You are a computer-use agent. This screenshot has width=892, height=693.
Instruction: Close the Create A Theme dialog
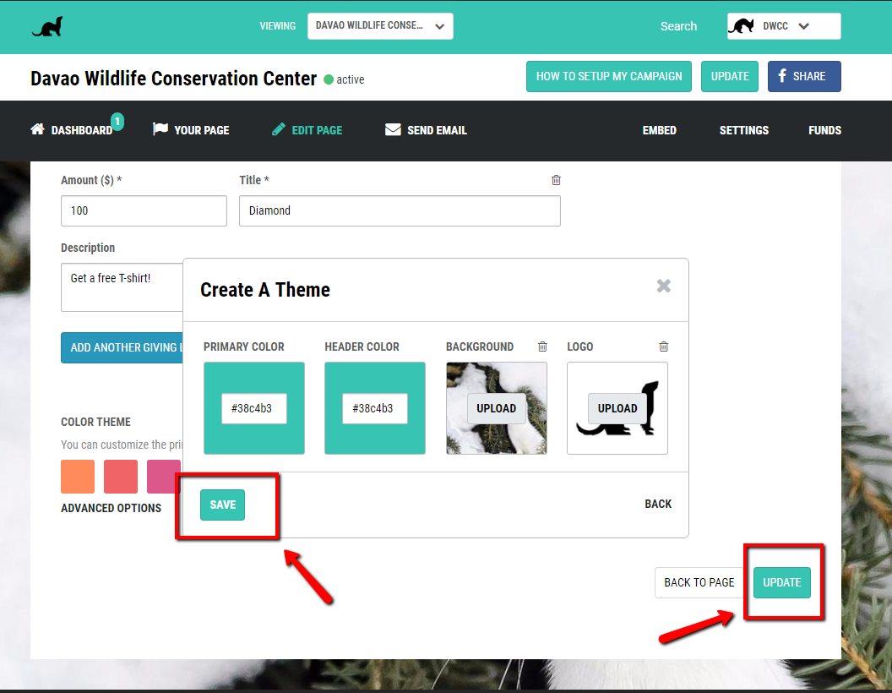coord(663,286)
